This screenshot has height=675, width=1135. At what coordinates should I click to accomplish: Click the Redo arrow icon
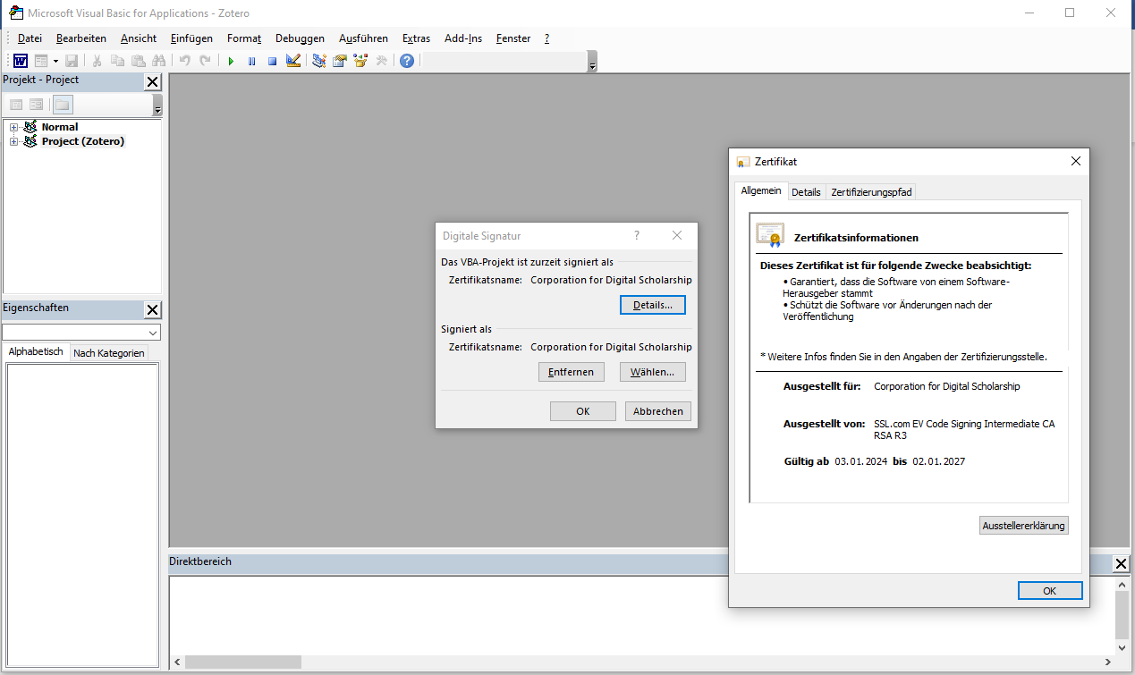pyautogui.click(x=205, y=61)
